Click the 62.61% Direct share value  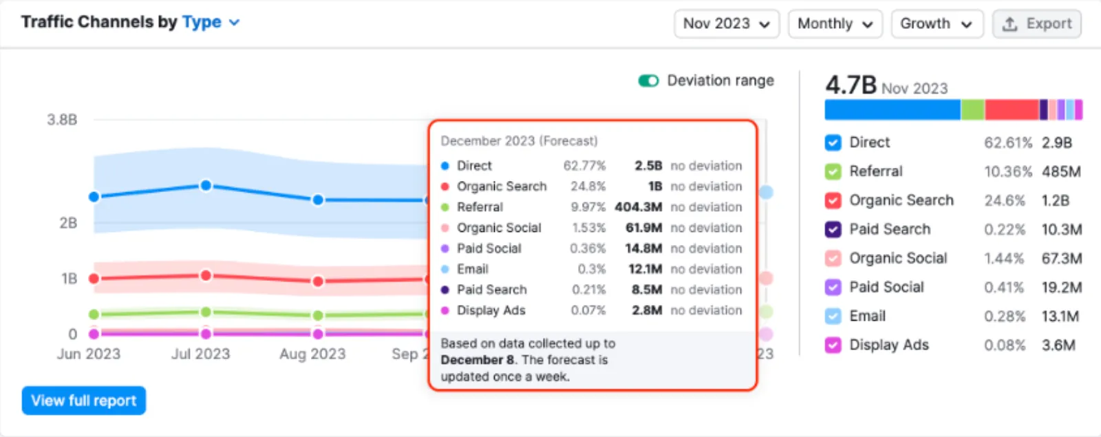(x=1008, y=142)
